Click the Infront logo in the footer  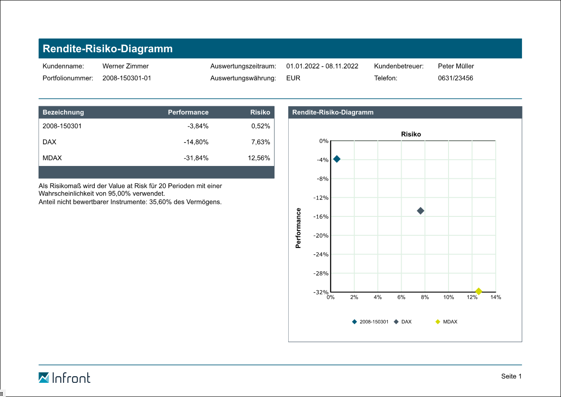pos(64,378)
